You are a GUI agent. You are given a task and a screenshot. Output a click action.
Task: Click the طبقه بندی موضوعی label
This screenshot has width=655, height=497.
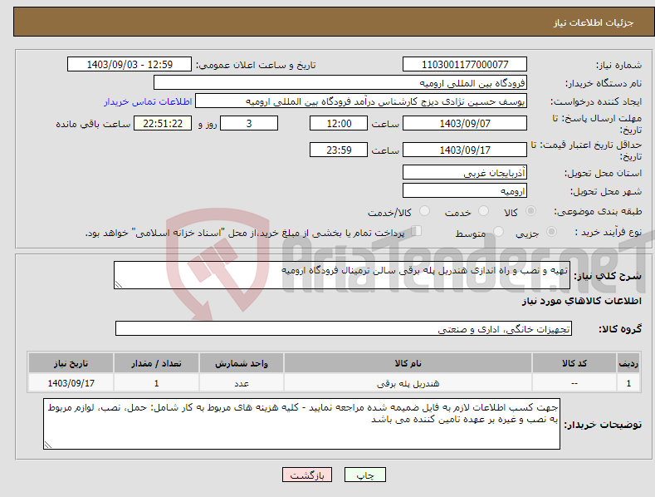coord(598,212)
